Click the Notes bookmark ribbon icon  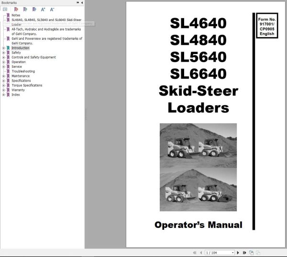coord(8,15)
